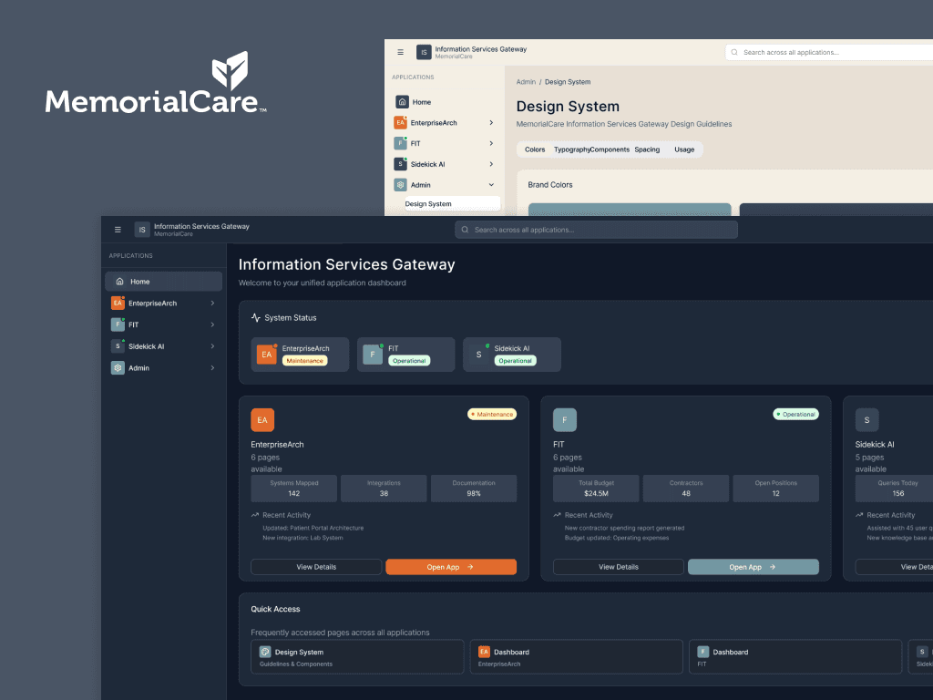This screenshot has width=933, height=700.
Task: Click the System Status pulse icon
Action: coord(256,318)
